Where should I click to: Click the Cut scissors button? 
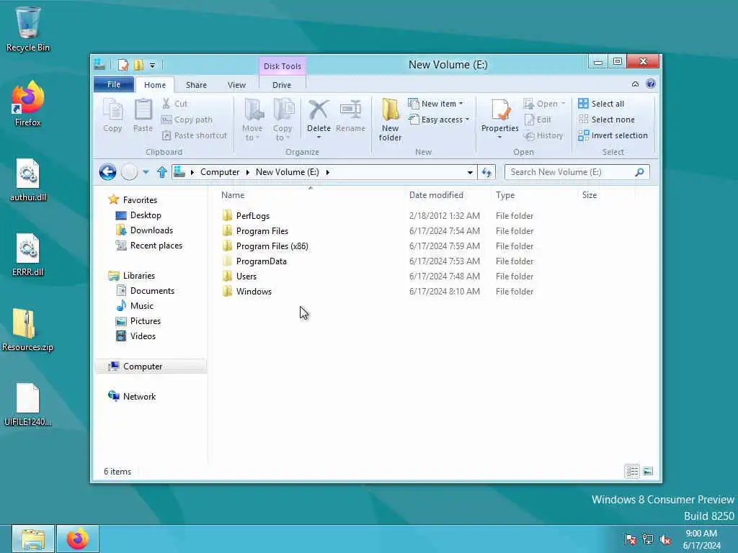coord(174,104)
